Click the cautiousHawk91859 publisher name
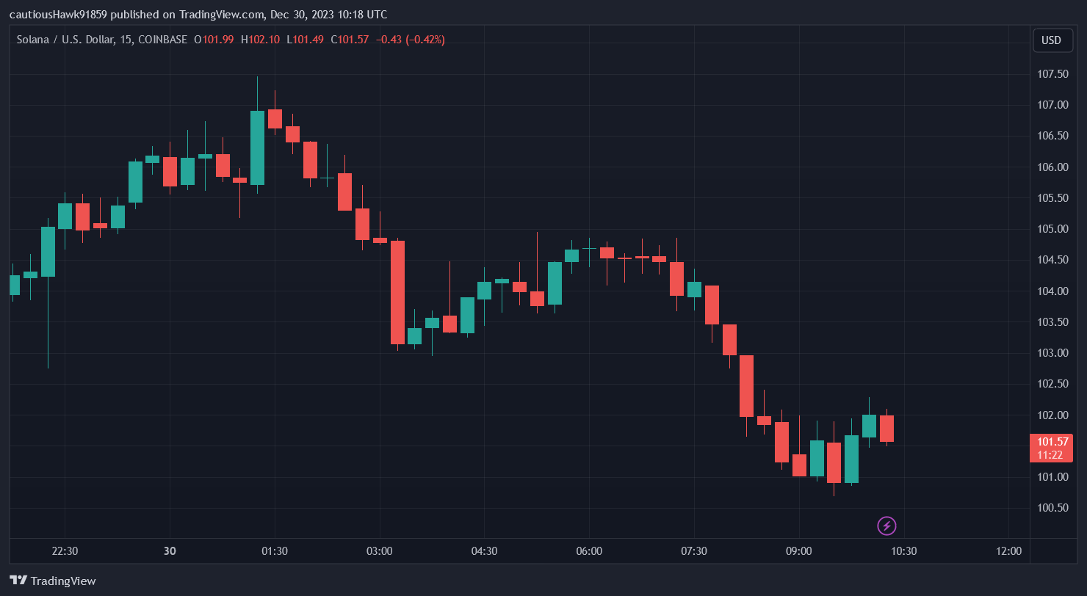 [62, 15]
